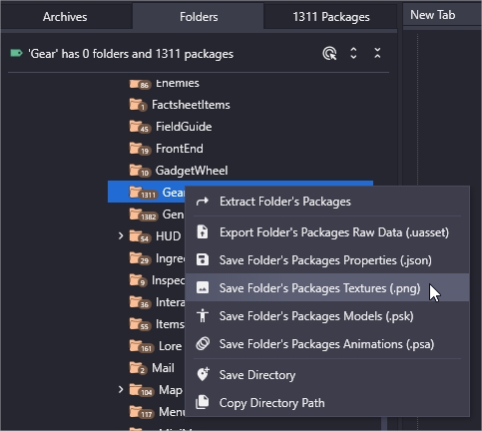Image resolution: width=482 pixels, height=431 pixels.
Task: Click the copy icon beside Copy Directory Path
Action: click(x=203, y=402)
